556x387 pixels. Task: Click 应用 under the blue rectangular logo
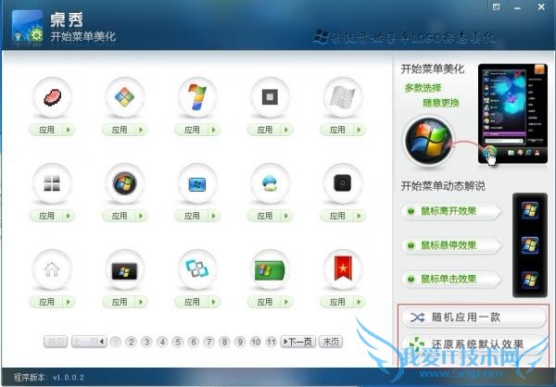tap(192, 216)
